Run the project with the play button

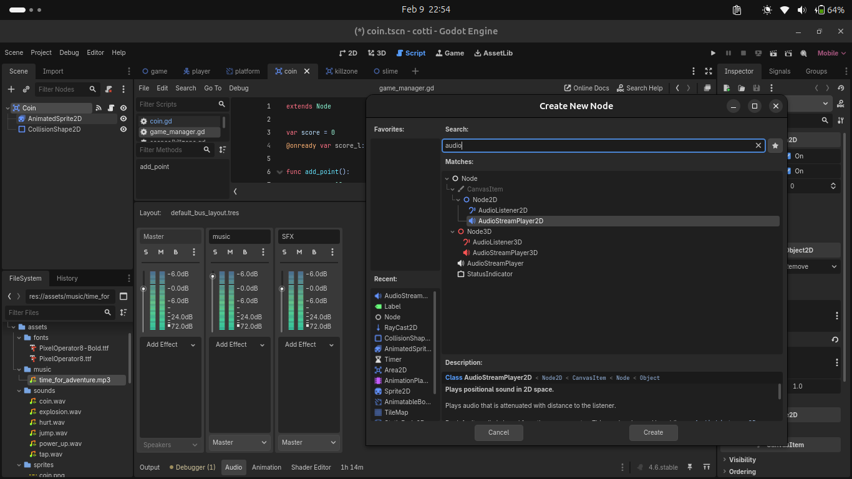pyautogui.click(x=714, y=53)
